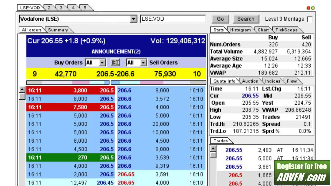
Task: Click the order book scrollbar up arrow
Action: pyautogui.click(x=22, y=90)
